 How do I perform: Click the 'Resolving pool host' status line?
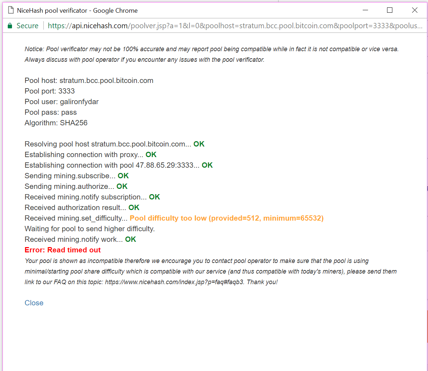(x=115, y=144)
